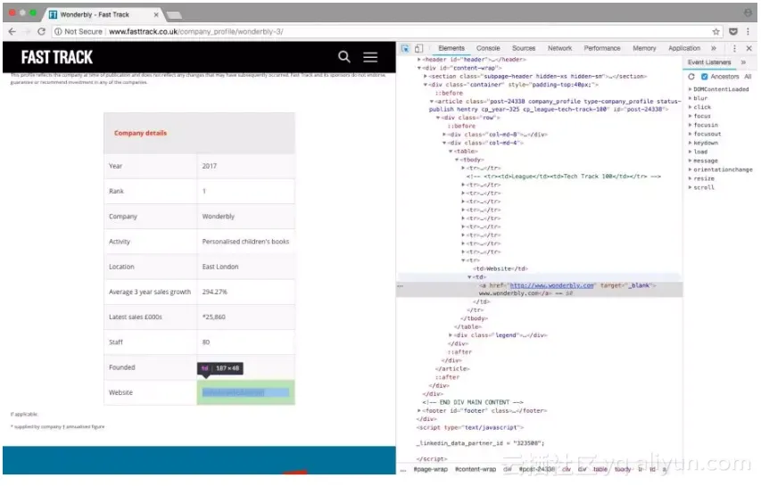Select the article post-24338 node
This screenshot has width=761, height=486.
(x=555, y=105)
